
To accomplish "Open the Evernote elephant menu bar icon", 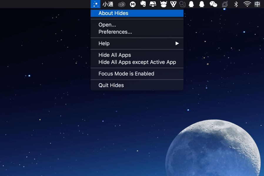I will point(143,4).
